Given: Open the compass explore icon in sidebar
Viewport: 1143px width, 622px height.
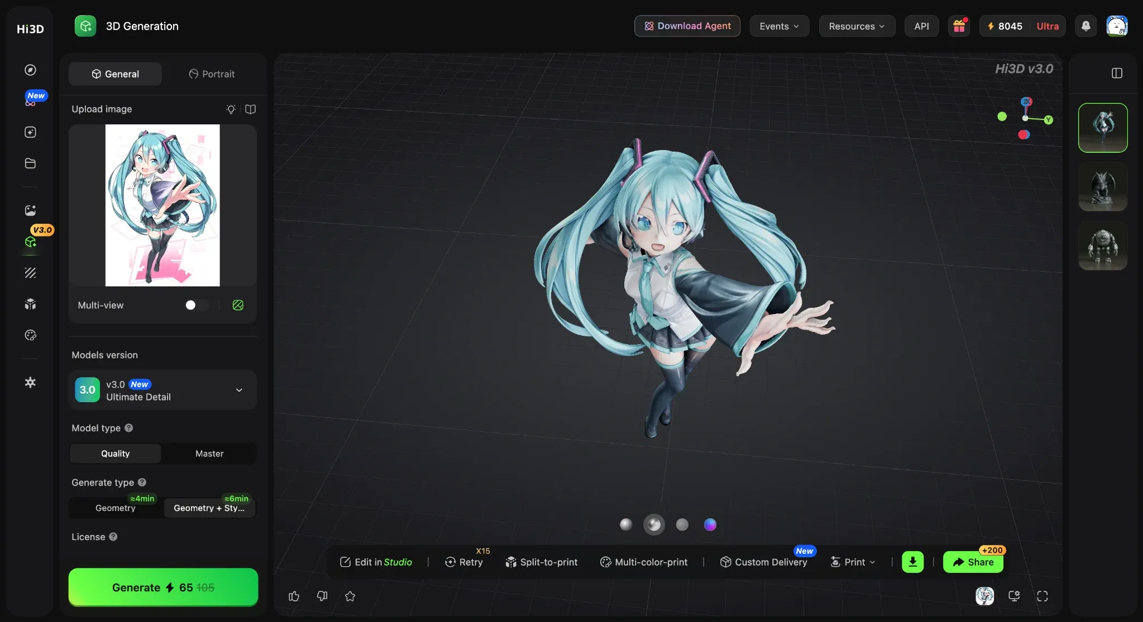Looking at the screenshot, I should tap(30, 70).
